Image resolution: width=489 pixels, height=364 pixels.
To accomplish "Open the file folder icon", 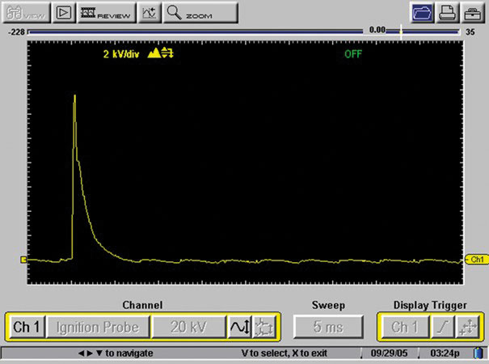I will [422, 13].
